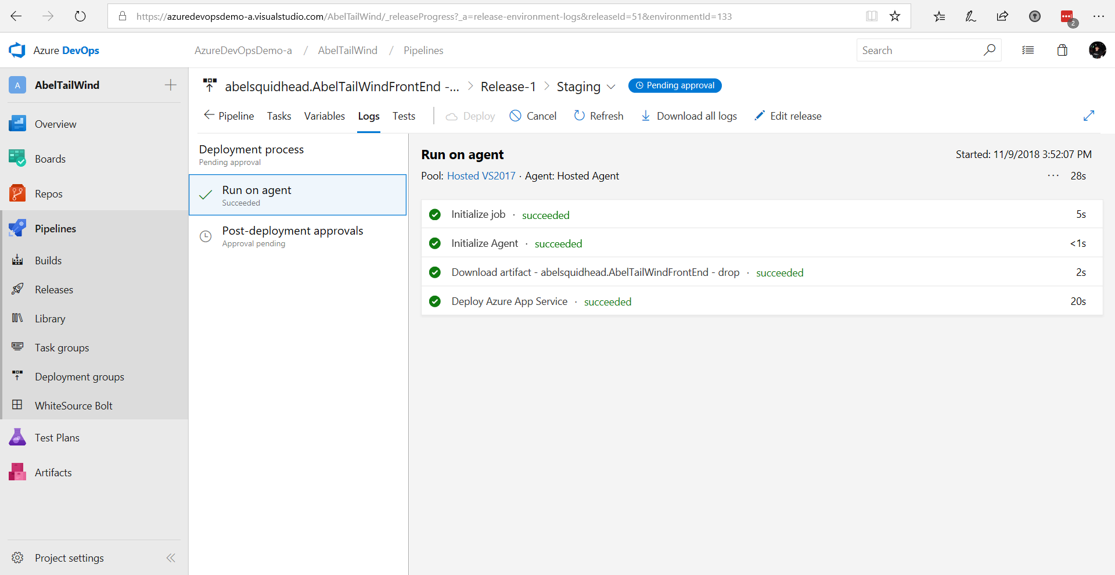Screen dimensions: 1115x575
Task: Open reading view icon in address bar
Action: (872, 16)
